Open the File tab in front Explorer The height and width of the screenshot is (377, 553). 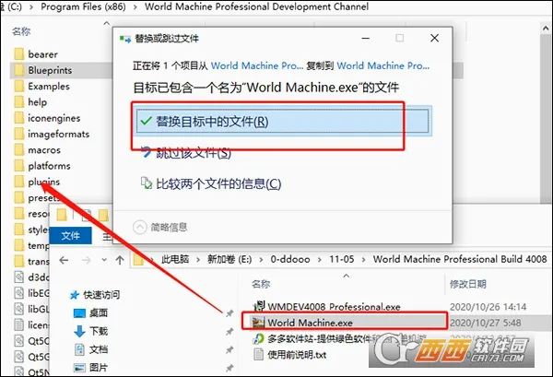71,235
